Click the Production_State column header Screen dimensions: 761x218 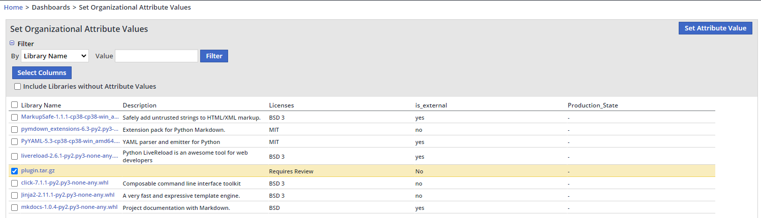(592, 105)
